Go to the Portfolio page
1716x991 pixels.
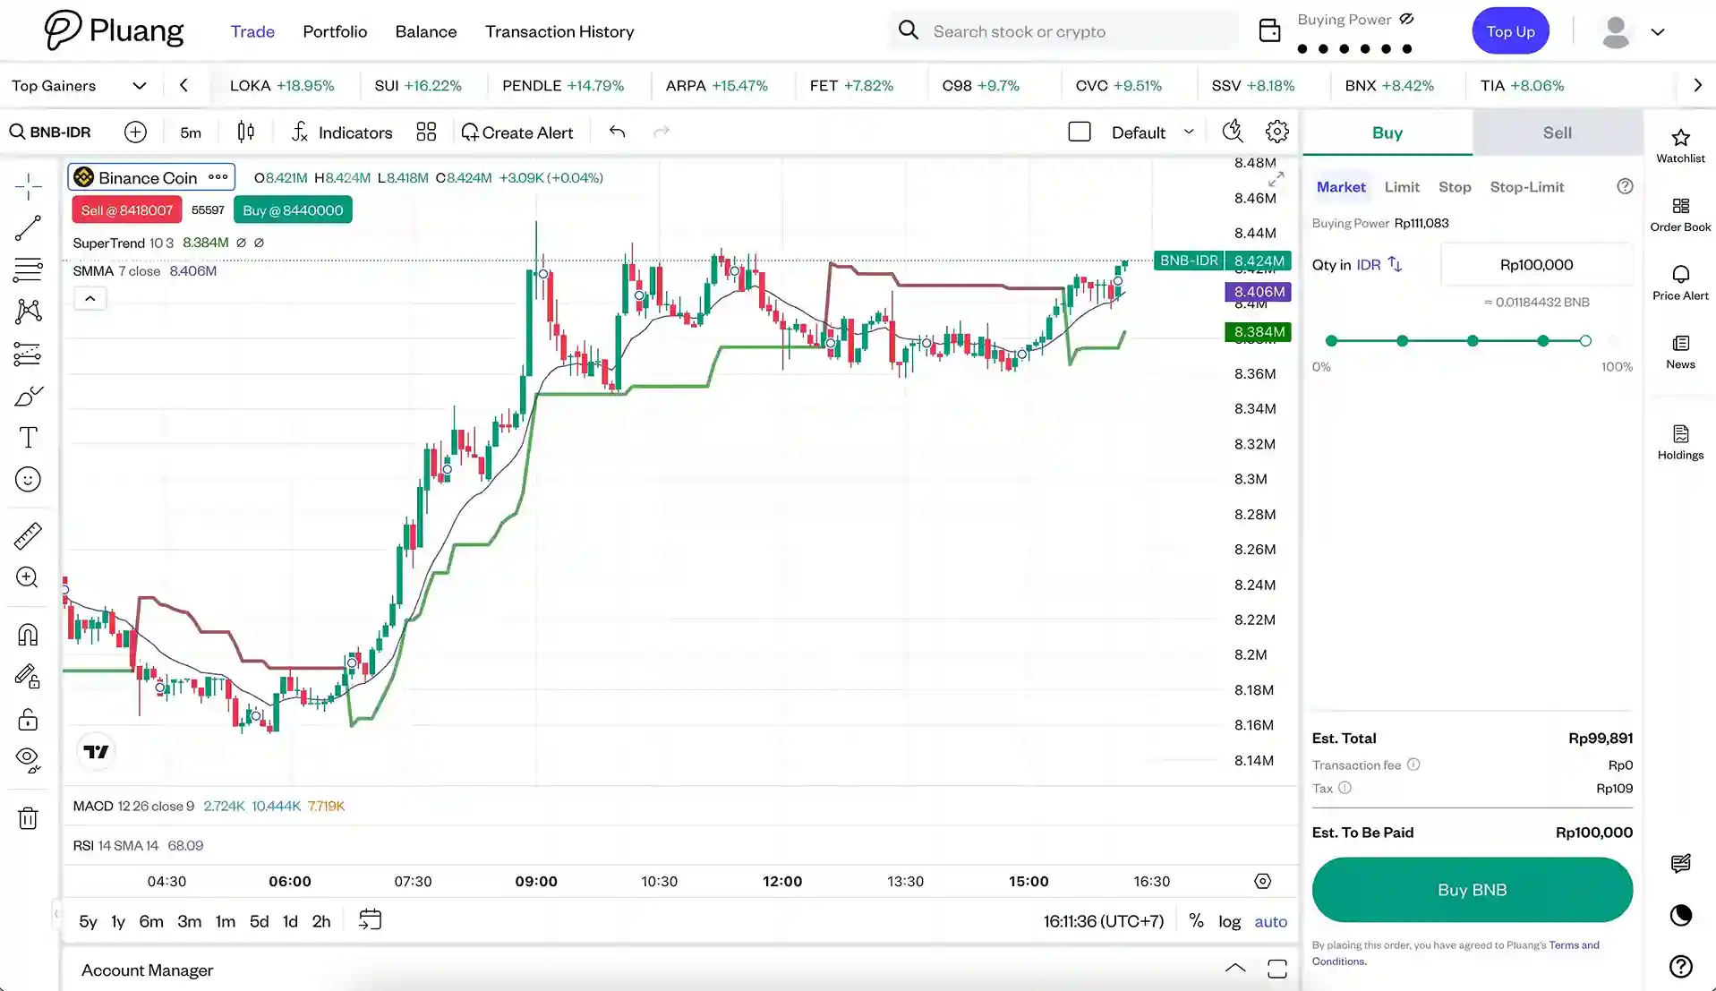point(335,31)
